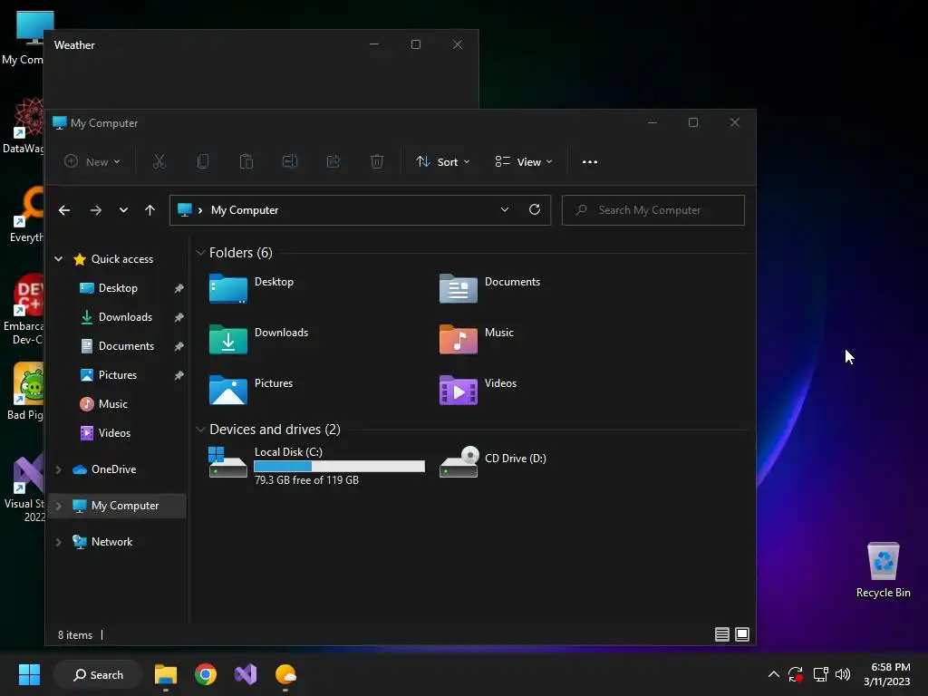Open Google Chrome from the taskbar

tap(206, 674)
